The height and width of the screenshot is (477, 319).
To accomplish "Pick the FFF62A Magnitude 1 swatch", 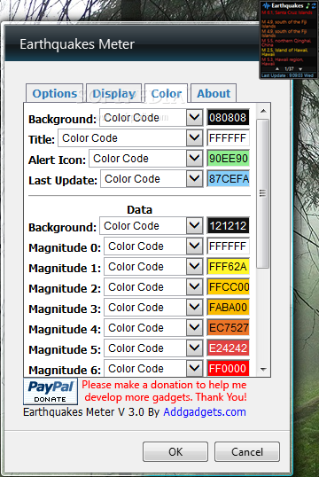I will [228, 267].
